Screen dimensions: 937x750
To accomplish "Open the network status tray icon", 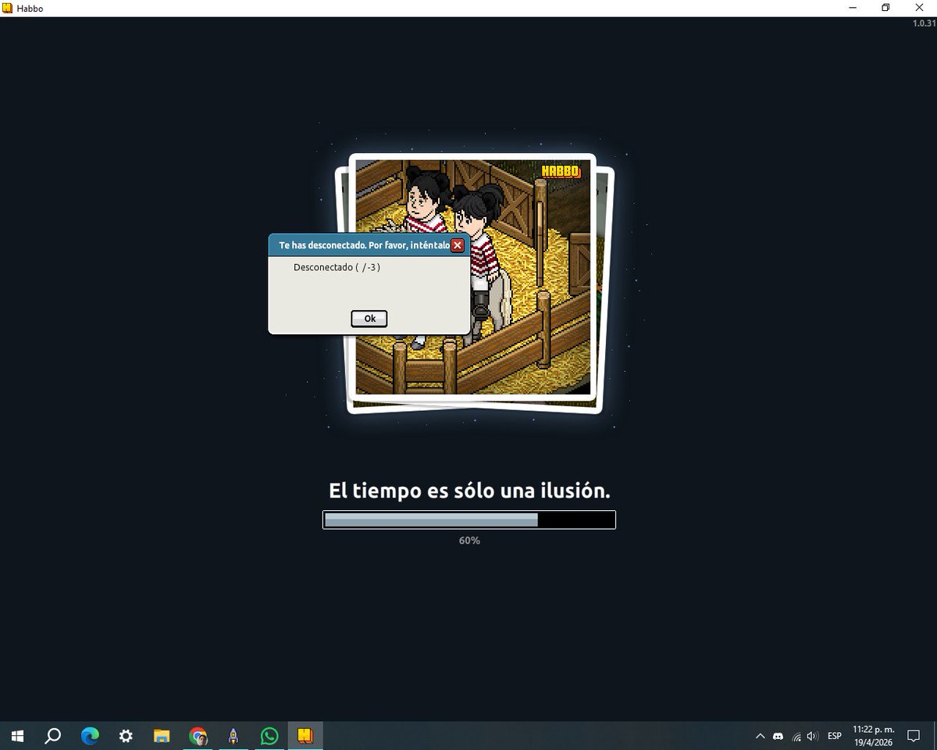I will tap(796, 736).
